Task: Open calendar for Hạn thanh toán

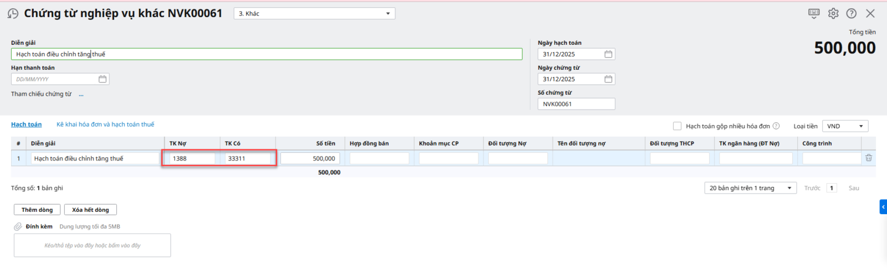Action: point(103,79)
